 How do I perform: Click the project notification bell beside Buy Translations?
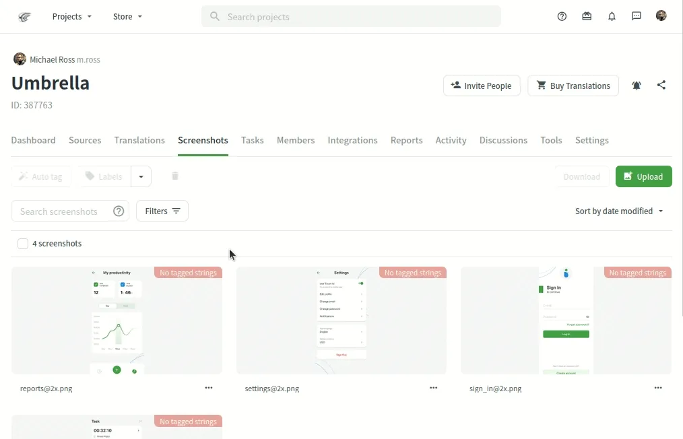pos(637,86)
